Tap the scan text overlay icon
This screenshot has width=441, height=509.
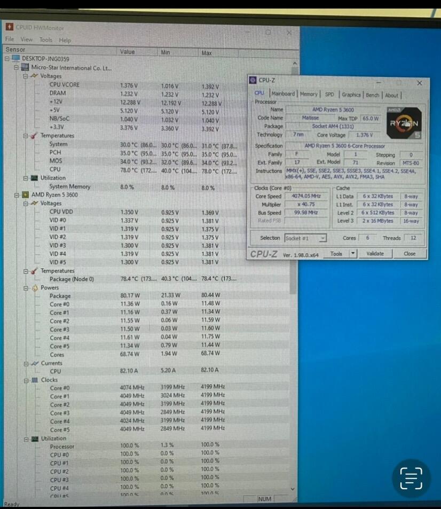pyautogui.click(x=411, y=478)
